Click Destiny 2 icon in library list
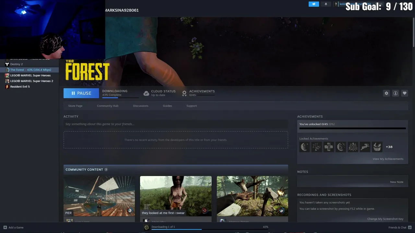Viewport: 415px width, 233px height. [7, 64]
